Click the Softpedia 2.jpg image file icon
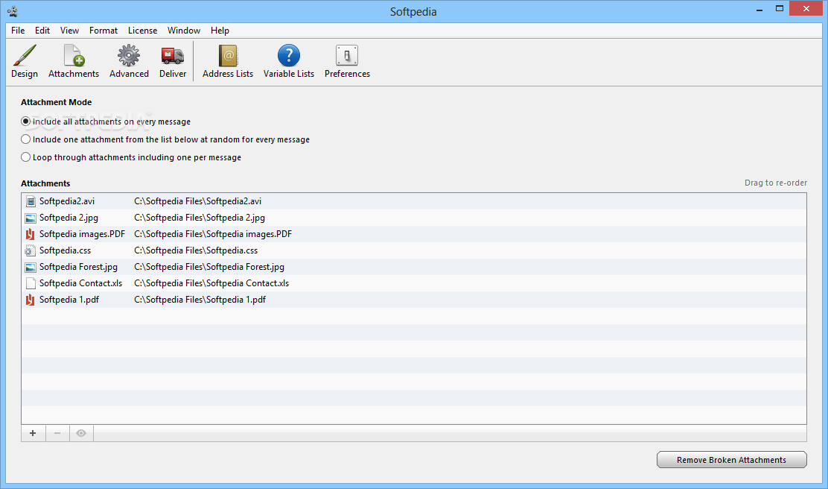This screenshot has height=489, width=828. (x=30, y=218)
